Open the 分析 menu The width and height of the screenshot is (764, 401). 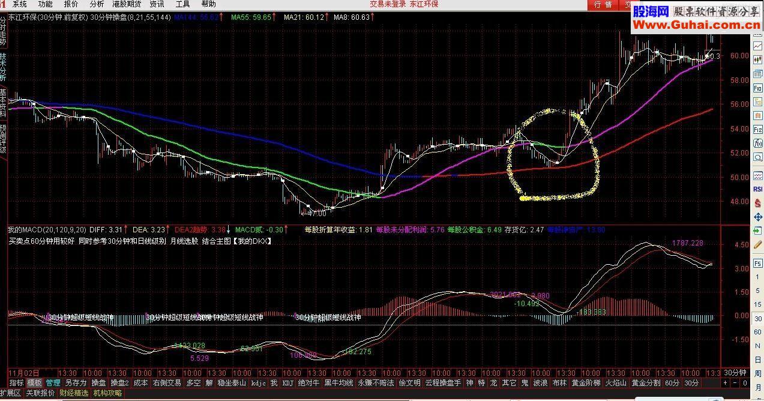coord(97,4)
